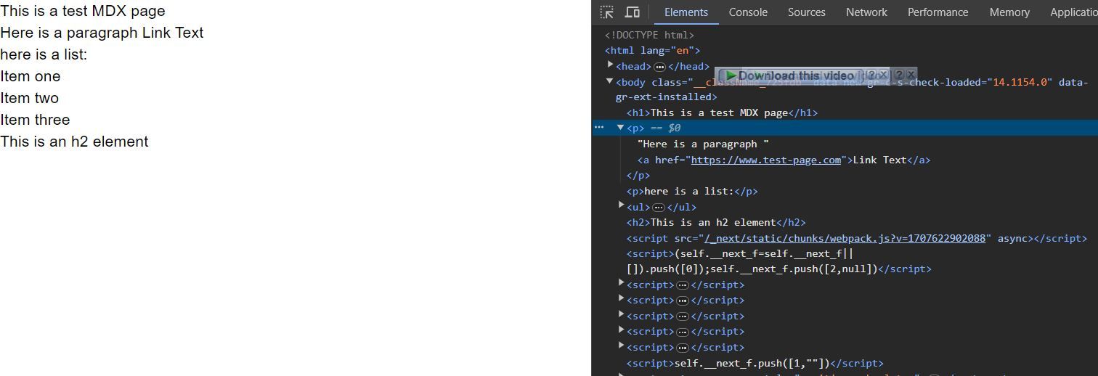The image size is (1098, 376).
Task: Open the Performance tab
Action: pos(938,12)
